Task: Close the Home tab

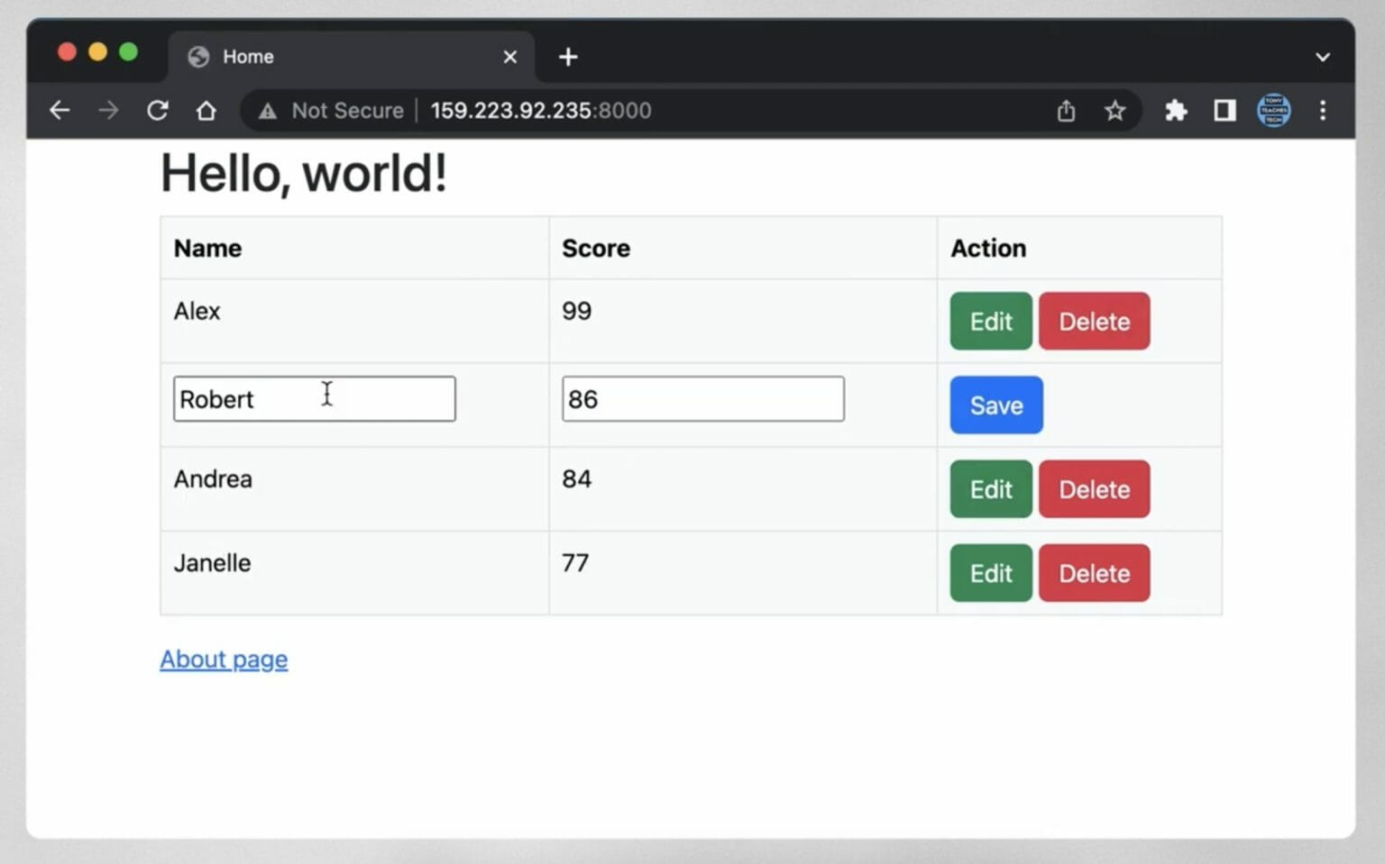Action: pos(510,57)
